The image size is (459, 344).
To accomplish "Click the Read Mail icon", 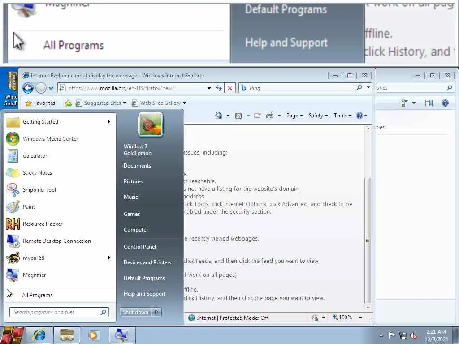I will click(x=257, y=116).
